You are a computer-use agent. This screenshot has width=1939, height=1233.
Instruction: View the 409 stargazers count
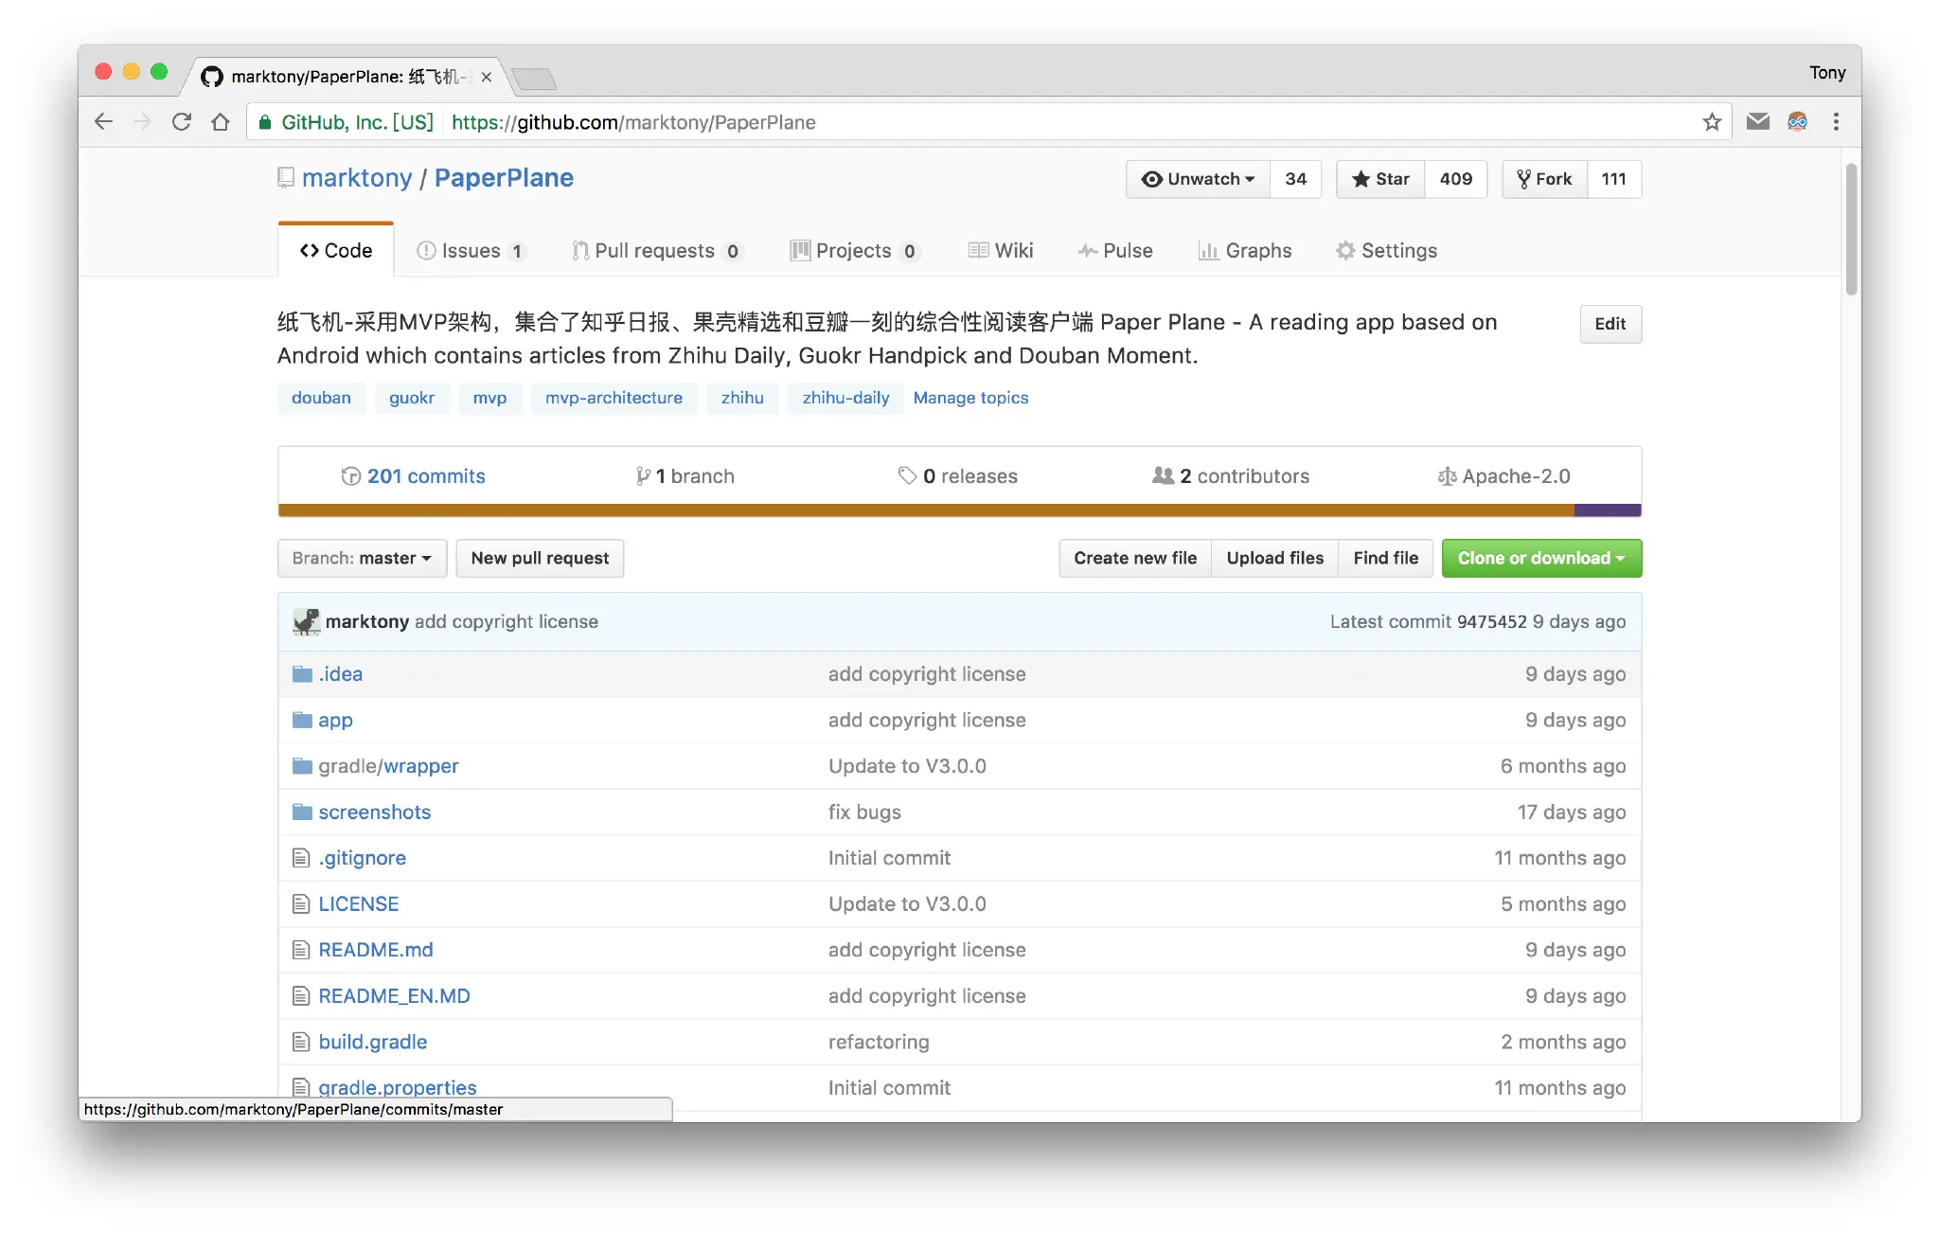[x=1455, y=179]
